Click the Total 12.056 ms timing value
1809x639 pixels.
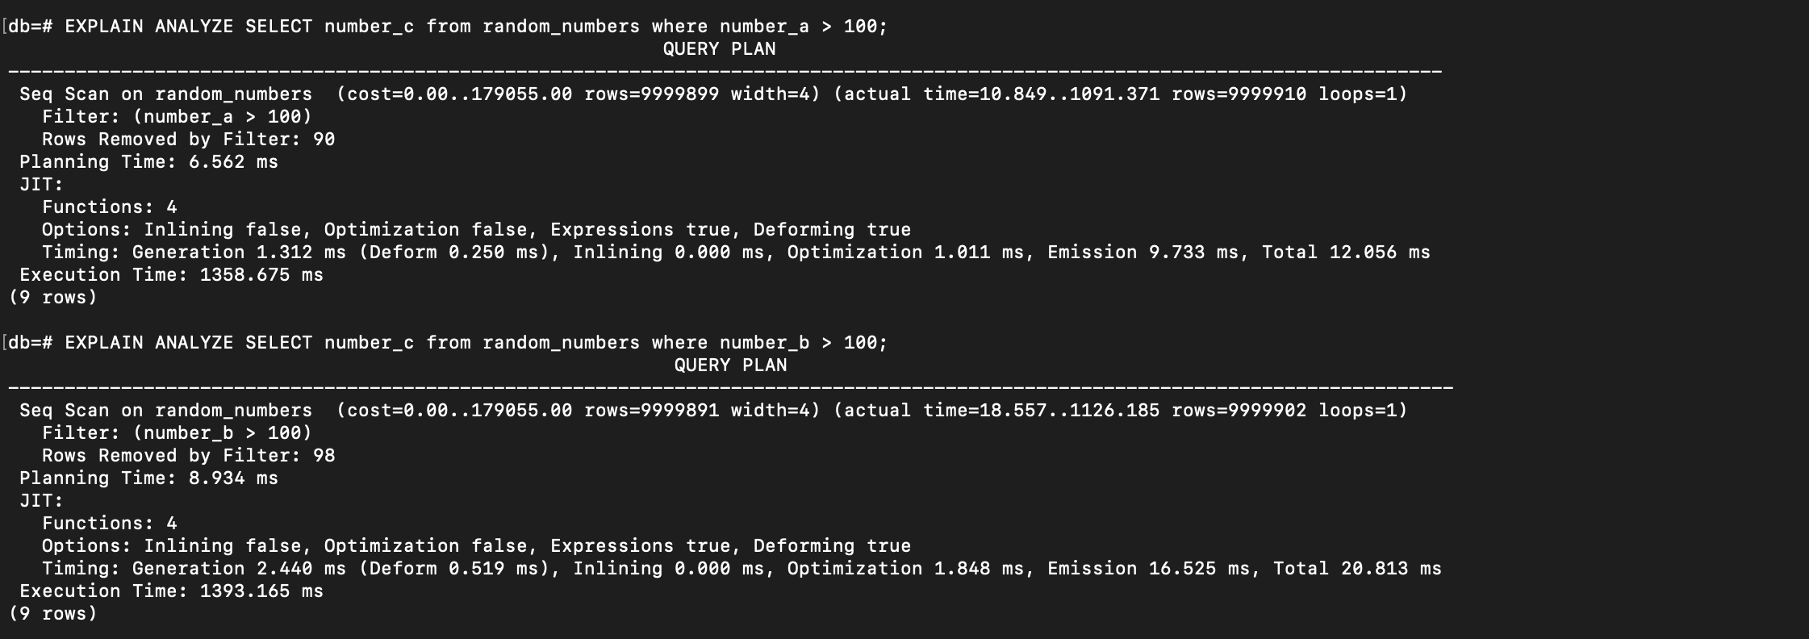[1346, 253]
